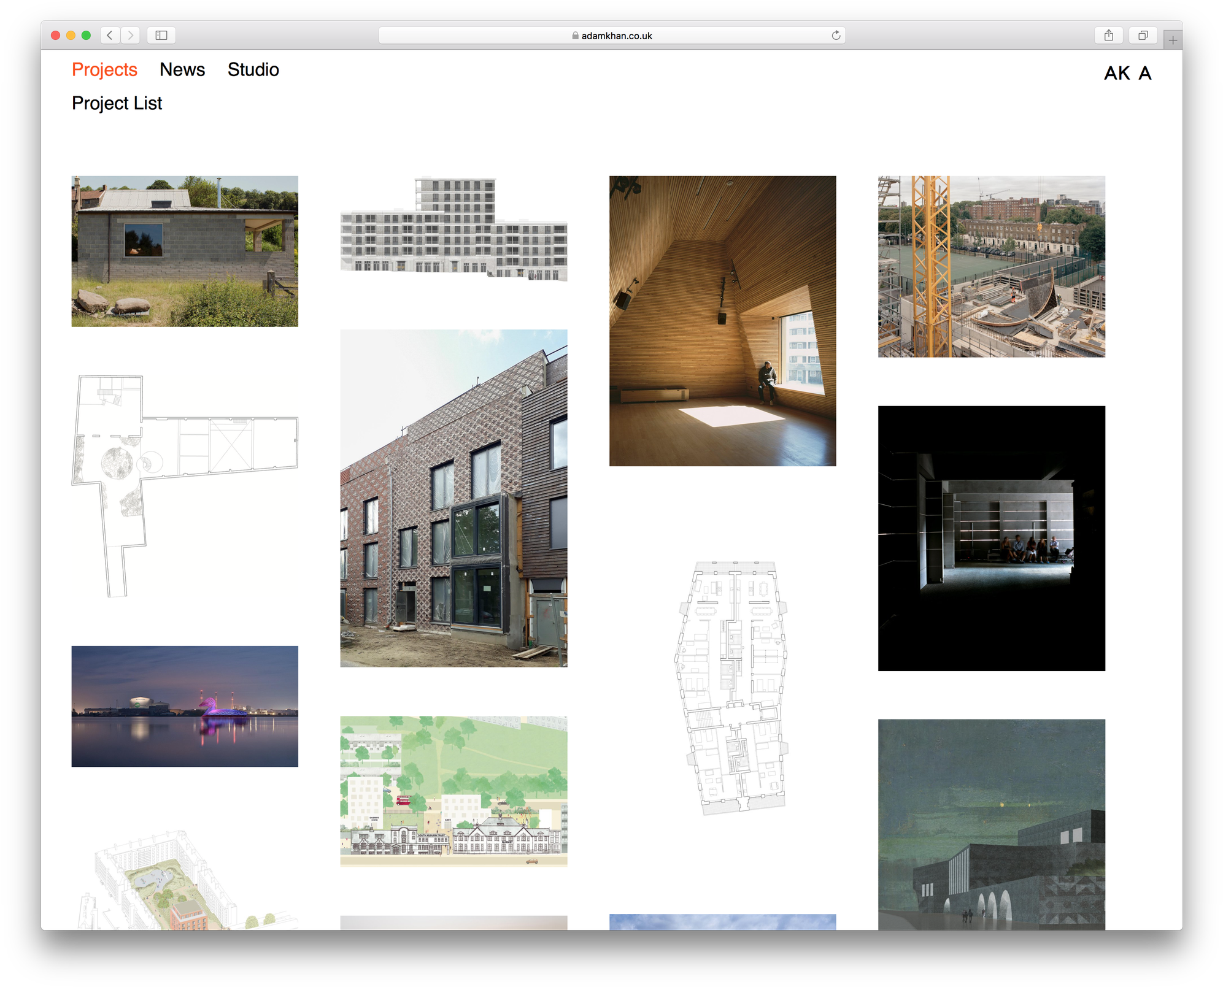1223x987 pixels.
Task: Open the grey apartment block elevation drawing
Action: point(453,229)
